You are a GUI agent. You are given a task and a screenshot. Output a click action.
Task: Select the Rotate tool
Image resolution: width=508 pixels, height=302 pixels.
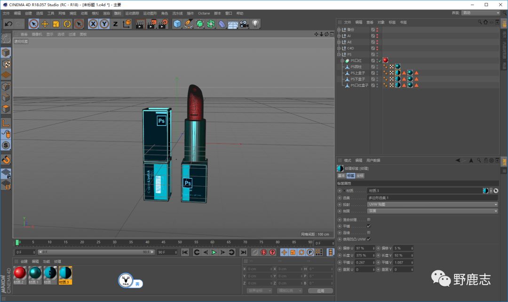tap(67, 24)
